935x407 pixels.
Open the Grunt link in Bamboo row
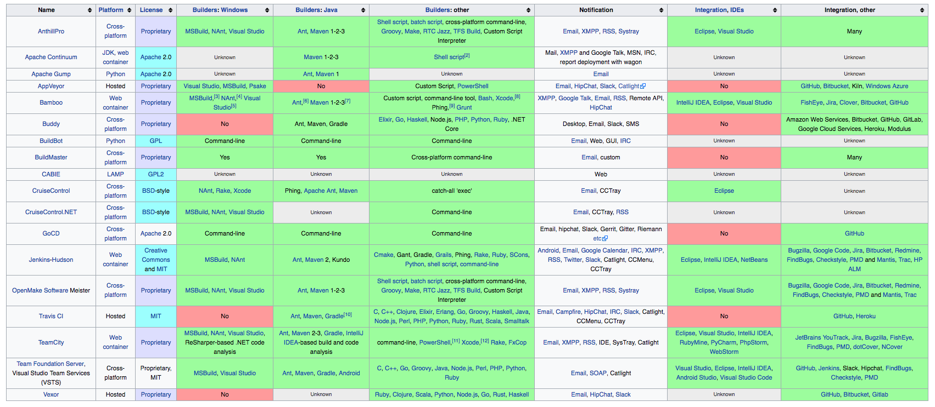click(464, 107)
